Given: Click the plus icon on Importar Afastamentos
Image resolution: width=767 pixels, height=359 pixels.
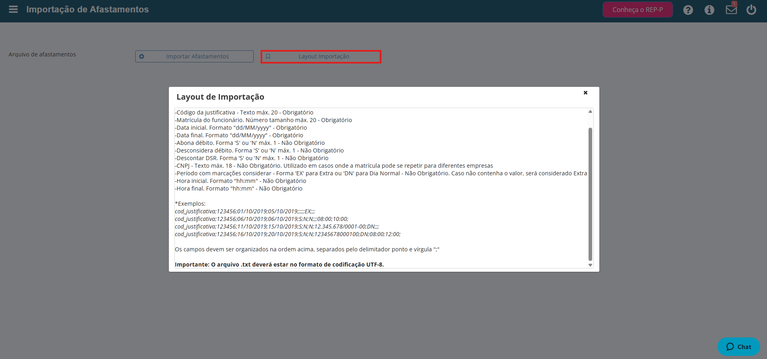Looking at the screenshot, I should tap(142, 56).
